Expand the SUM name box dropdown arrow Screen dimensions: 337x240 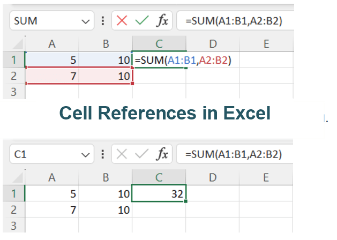pos(86,21)
